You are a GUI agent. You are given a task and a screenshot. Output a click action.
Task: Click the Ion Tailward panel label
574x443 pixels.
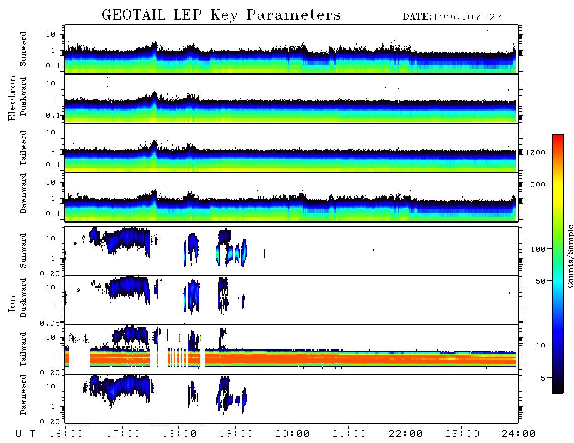(23, 349)
